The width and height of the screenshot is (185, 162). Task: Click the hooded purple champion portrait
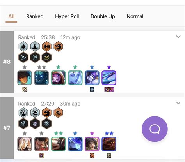tap(58, 78)
